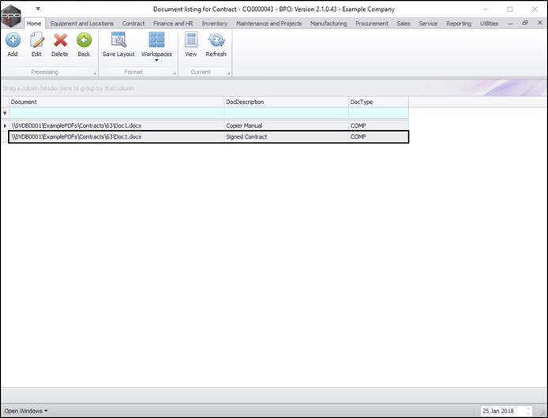Viewport: 548px width, 418px height.
Task: Open the Procurement tab
Action: tap(372, 24)
